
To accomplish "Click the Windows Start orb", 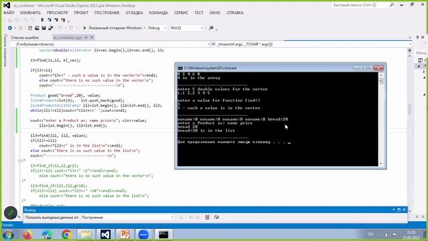I will (x=8, y=235).
